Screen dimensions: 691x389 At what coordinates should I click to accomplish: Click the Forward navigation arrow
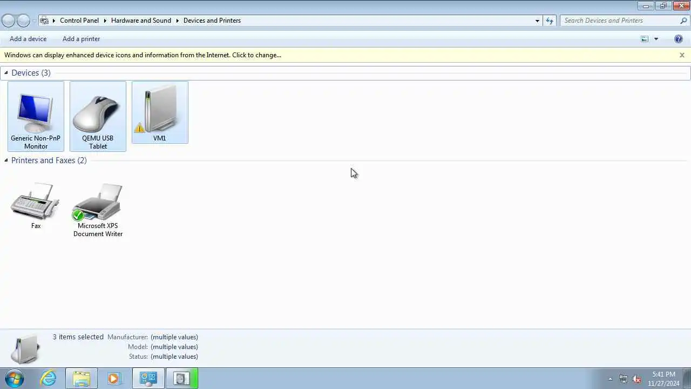(x=23, y=21)
